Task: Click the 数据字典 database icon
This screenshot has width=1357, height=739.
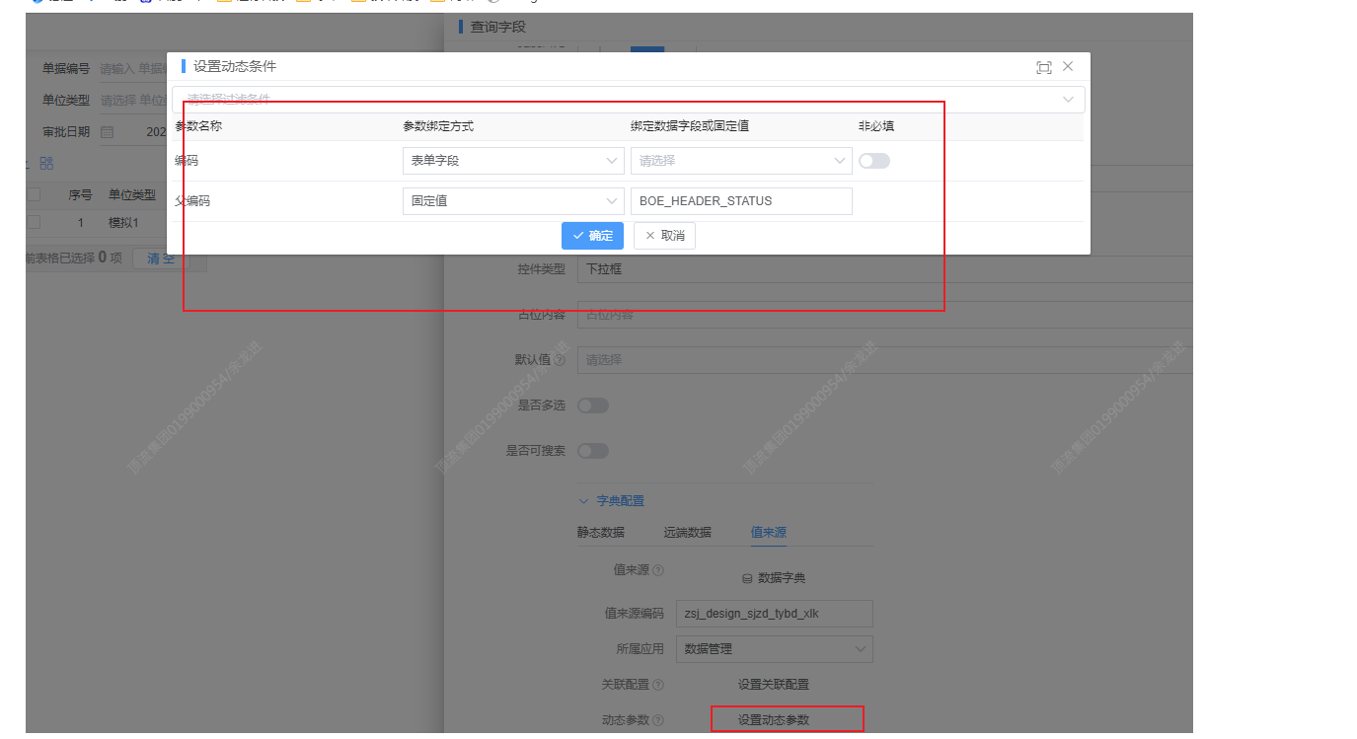Action: 747,578
